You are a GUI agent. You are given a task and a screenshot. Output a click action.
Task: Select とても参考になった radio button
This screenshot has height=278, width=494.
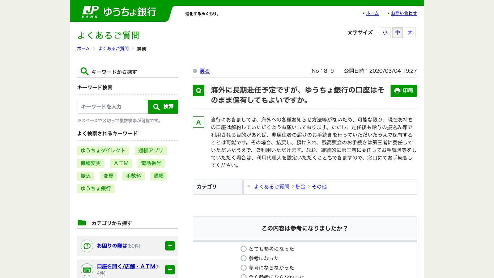pyautogui.click(x=244, y=249)
